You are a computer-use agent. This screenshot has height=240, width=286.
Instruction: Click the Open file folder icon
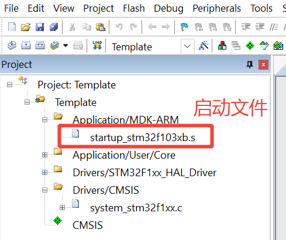tap(26, 27)
